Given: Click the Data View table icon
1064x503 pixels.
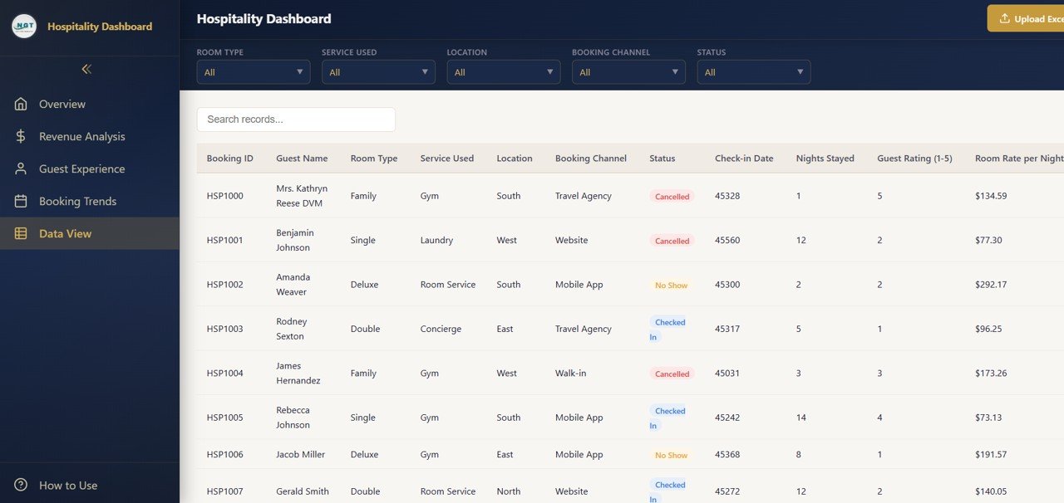Looking at the screenshot, I should [21, 234].
